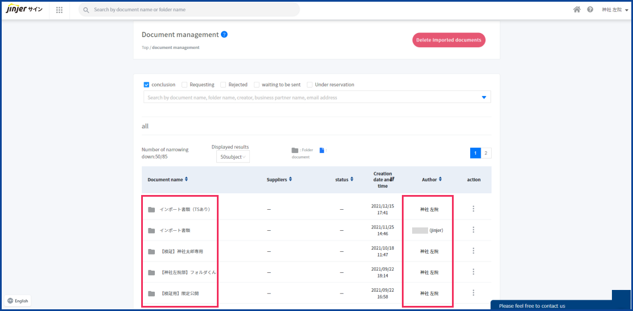Open the apps grid menu icon
The height and width of the screenshot is (311, 633).
tap(59, 10)
